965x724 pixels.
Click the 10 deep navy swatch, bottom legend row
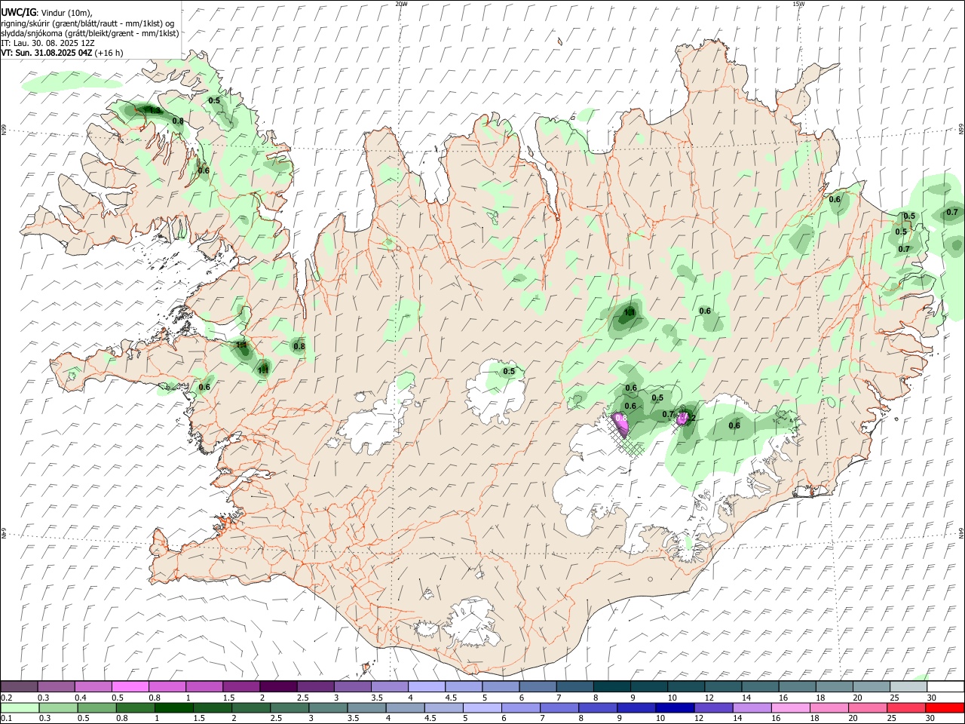[x=675, y=708]
